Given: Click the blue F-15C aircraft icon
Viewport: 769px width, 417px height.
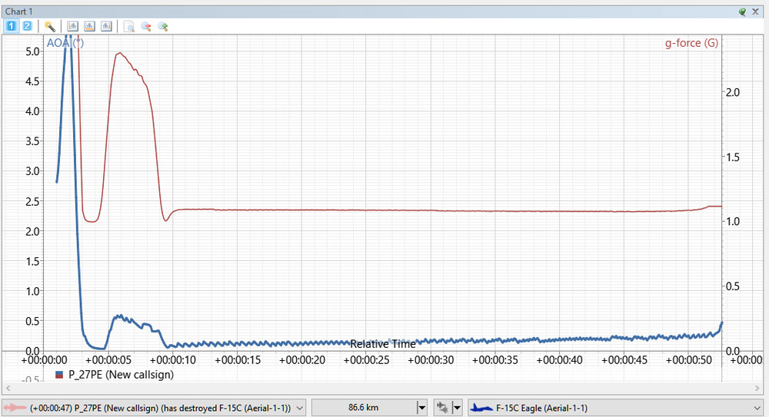Looking at the screenshot, I should pyautogui.click(x=481, y=408).
